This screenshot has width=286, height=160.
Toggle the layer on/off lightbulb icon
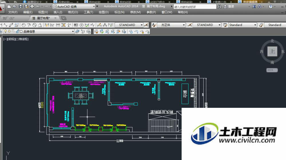click(5, 31)
